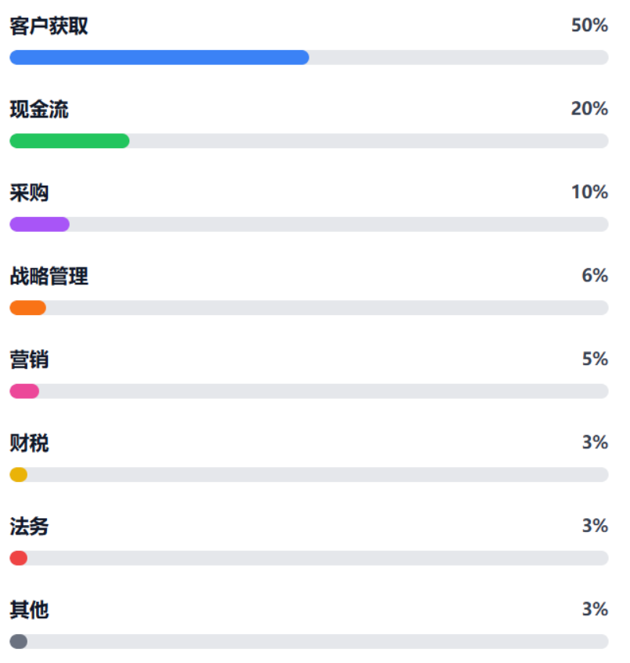Click the orange 战略管理 progress bar fill
The height and width of the screenshot is (663, 630).
(x=27, y=308)
